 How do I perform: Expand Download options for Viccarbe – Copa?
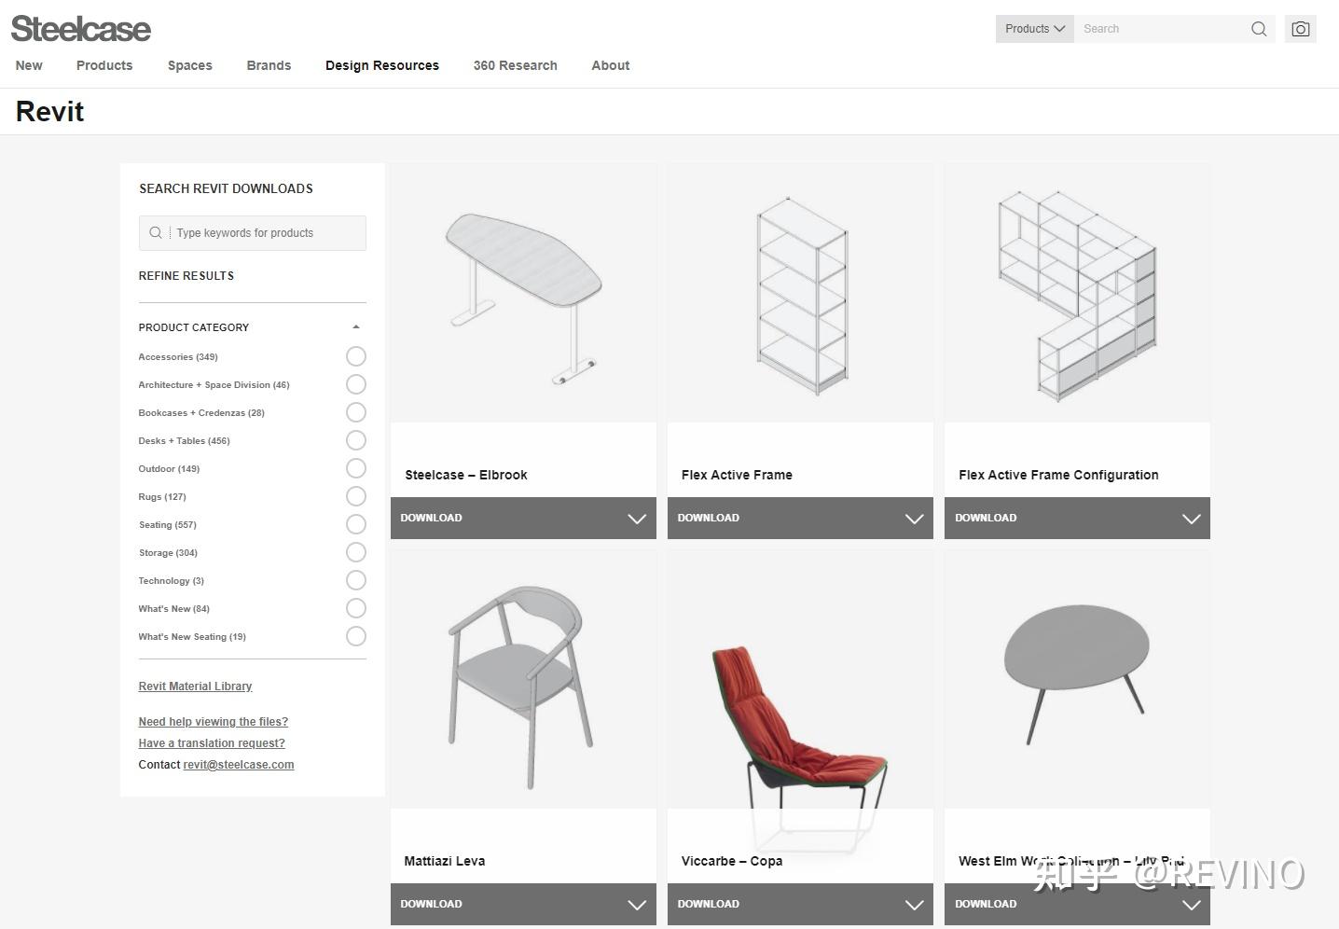point(800,904)
